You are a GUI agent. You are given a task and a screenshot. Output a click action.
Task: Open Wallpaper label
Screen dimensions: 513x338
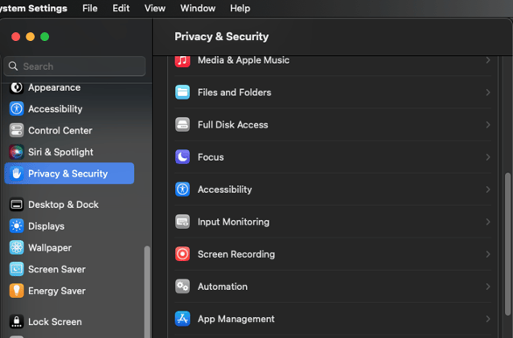pos(50,248)
